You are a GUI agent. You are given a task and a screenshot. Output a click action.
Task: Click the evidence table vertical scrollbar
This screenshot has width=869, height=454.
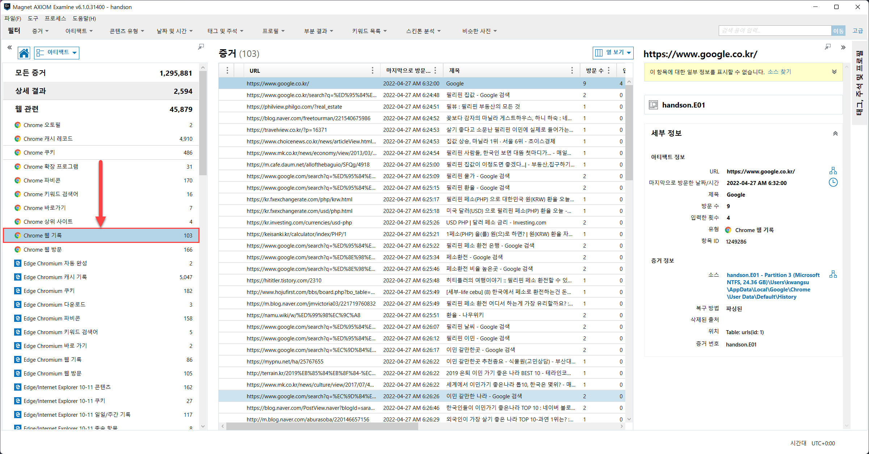click(629, 132)
